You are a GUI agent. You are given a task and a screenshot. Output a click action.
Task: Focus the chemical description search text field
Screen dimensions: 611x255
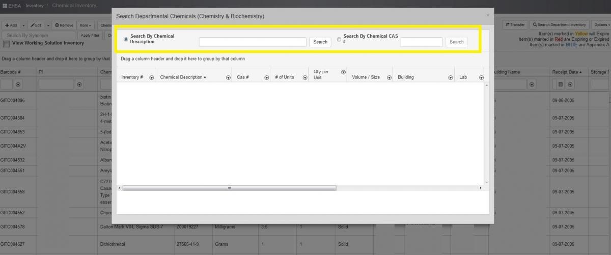pyautogui.click(x=253, y=42)
